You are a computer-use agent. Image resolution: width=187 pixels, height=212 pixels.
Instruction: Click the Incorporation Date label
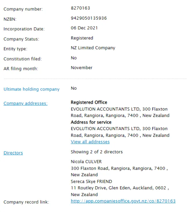click(x=24, y=29)
